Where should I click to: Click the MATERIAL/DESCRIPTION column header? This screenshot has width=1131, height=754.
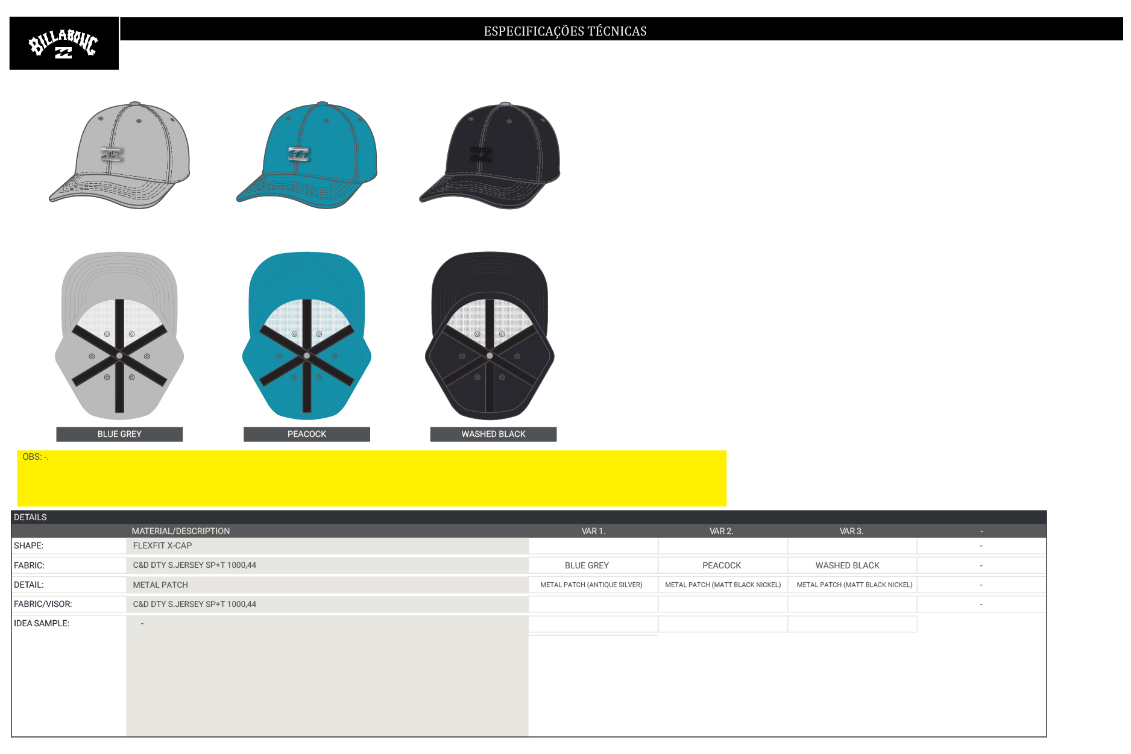[181, 531]
